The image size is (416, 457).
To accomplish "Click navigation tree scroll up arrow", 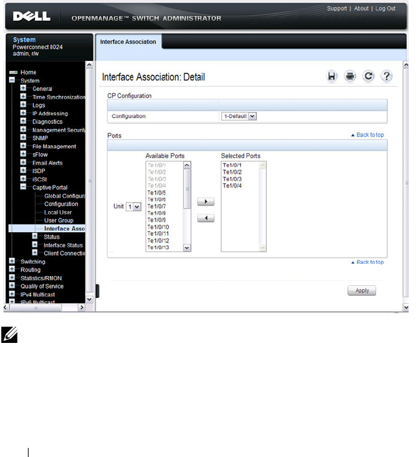I will pyautogui.click(x=90, y=65).
